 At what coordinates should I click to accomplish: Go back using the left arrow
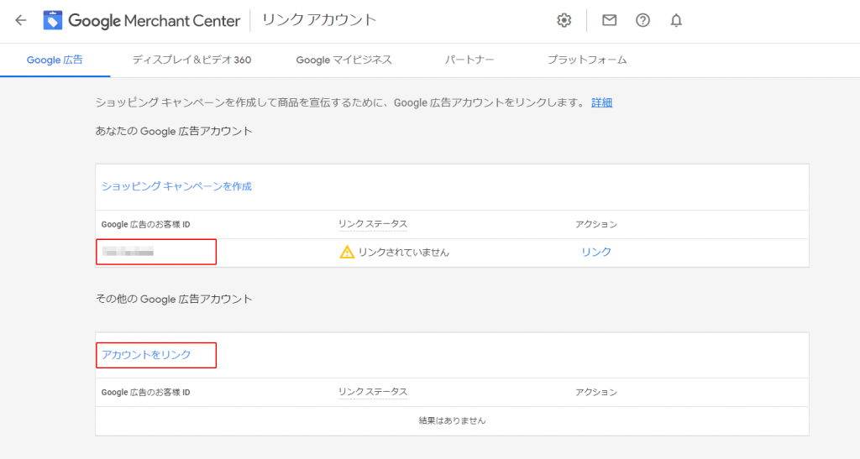coord(21,21)
